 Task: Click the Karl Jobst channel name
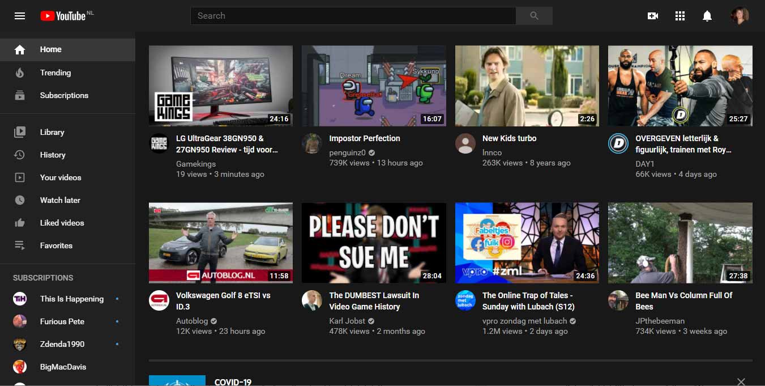pos(348,321)
